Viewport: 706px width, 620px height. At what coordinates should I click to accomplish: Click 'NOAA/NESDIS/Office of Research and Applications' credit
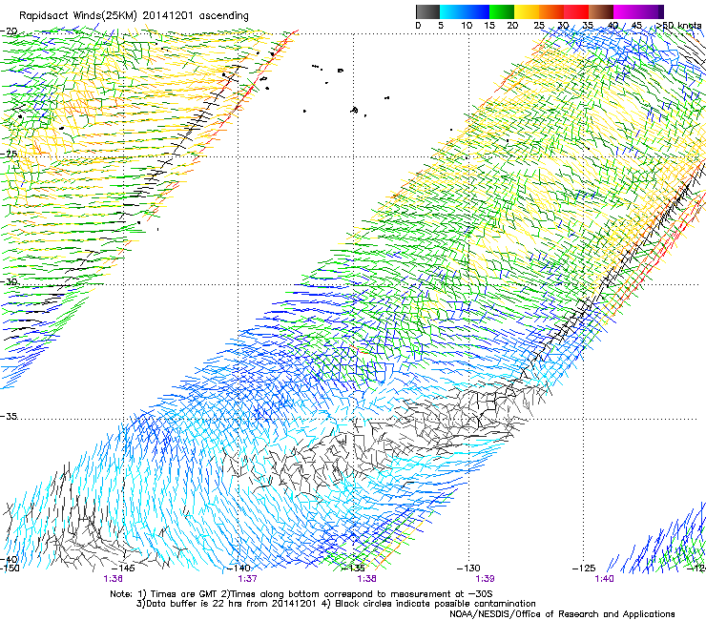(x=562, y=613)
